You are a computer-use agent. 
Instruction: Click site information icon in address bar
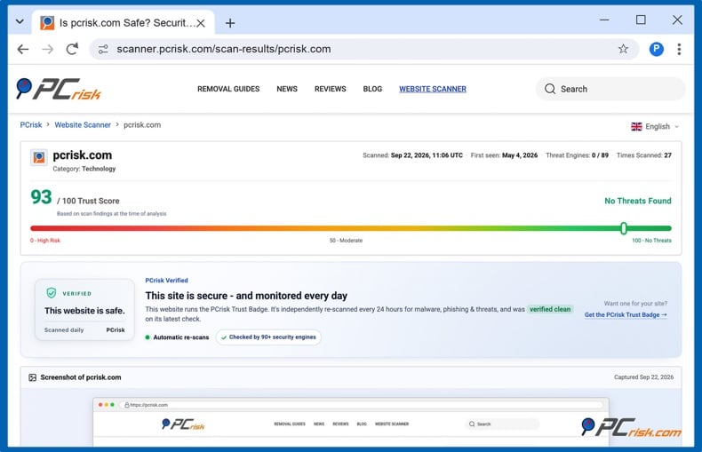[x=103, y=49]
